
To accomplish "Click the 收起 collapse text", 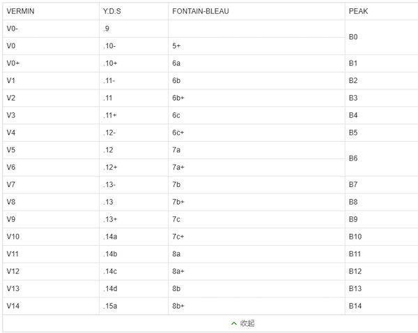I will tap(247, 323).
